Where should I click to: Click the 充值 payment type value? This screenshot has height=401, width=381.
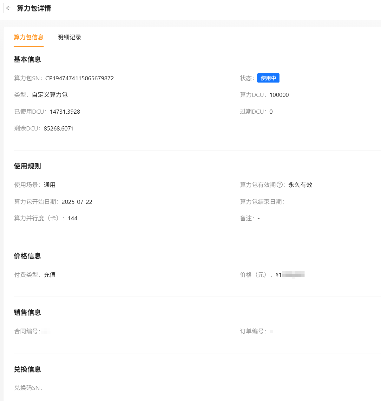49,275
